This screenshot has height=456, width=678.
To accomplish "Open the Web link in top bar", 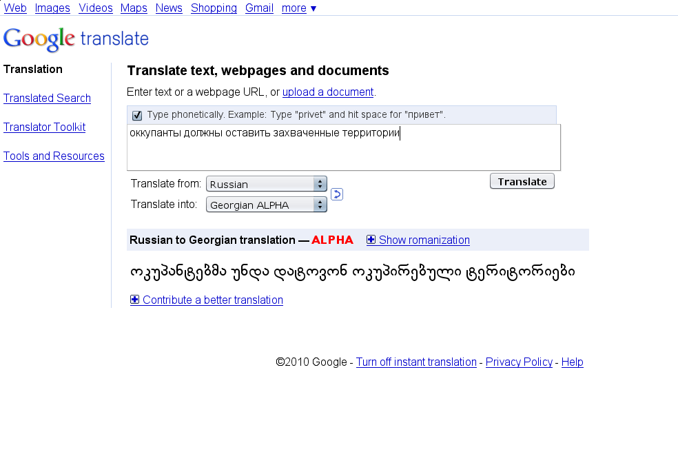I will tap(15, 8).
